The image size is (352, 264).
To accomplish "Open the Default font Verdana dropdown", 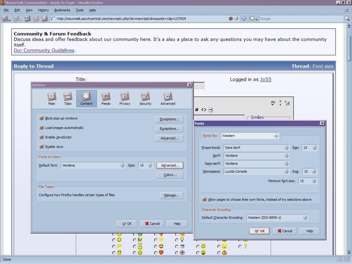I will coord(93,165).
